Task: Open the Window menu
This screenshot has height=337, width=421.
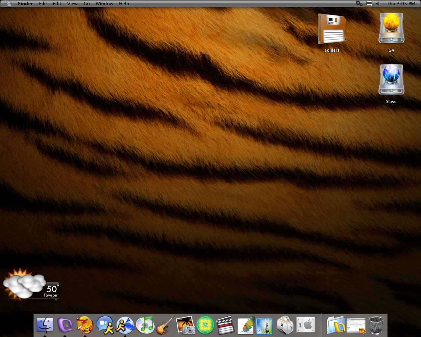Action: 104,4
